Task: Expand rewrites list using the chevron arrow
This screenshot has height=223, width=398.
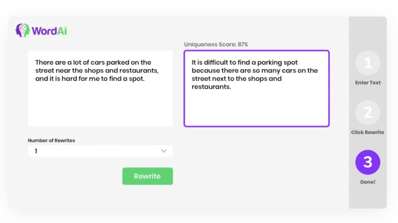Action: pos(164,151)
